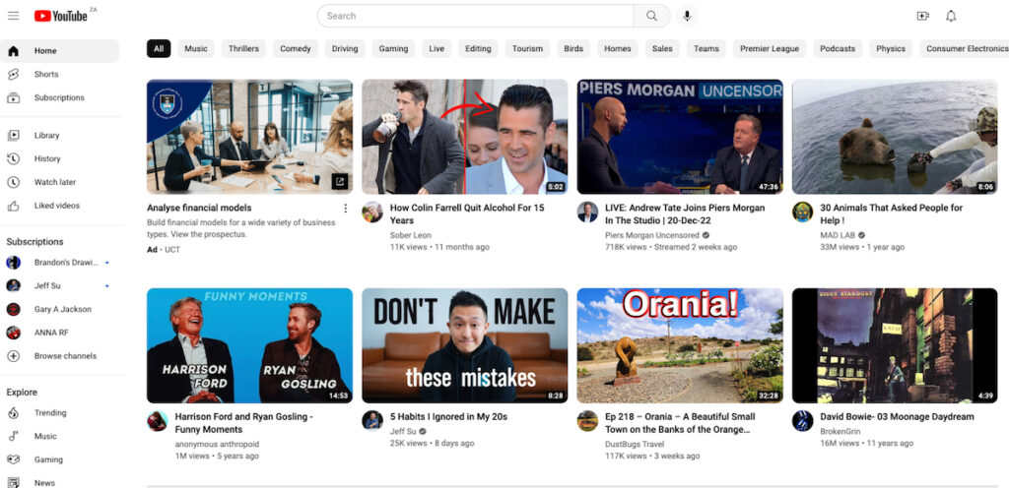Select the Podcasts filter chip
The image size is (1009, 488).
(838, 49)
